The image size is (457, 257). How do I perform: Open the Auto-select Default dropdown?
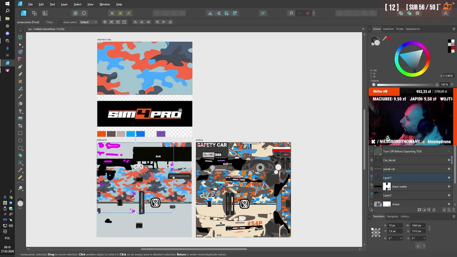(x=88, y=22)
